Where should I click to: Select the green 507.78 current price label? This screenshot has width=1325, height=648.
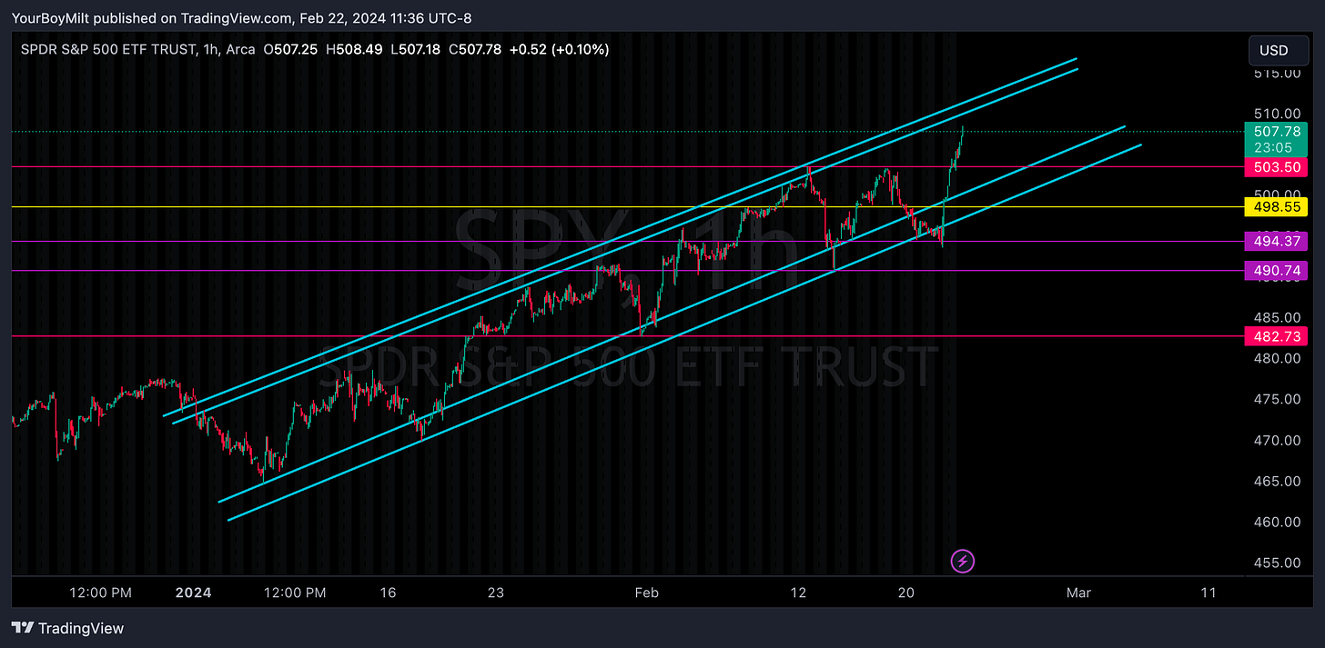pos(1275,138)
